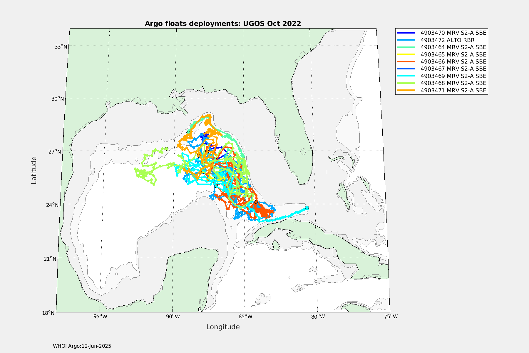This screenshot has height=353, width=529.
Task: Click the 90°W longitude tick label
Action: coord(173,317)
